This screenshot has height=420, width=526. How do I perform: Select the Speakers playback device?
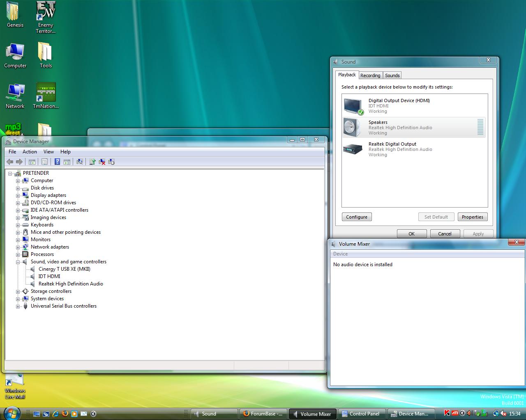[x=414, y=128]
